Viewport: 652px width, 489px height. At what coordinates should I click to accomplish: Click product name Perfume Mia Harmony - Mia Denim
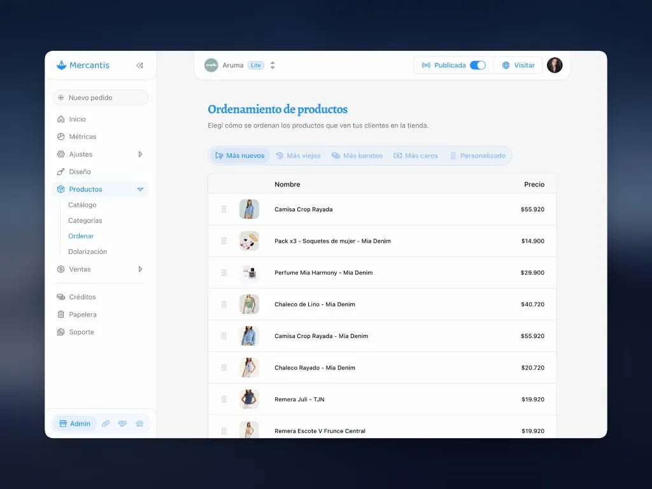click(x=323, y=273)
